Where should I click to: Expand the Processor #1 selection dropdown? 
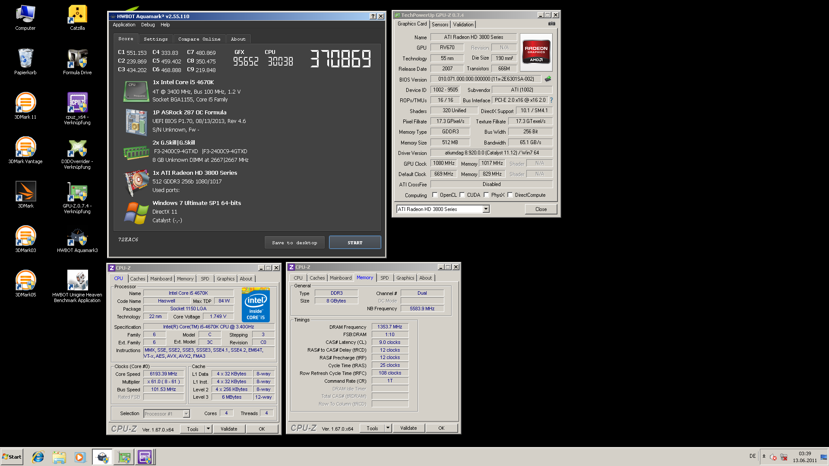point(186,414)
